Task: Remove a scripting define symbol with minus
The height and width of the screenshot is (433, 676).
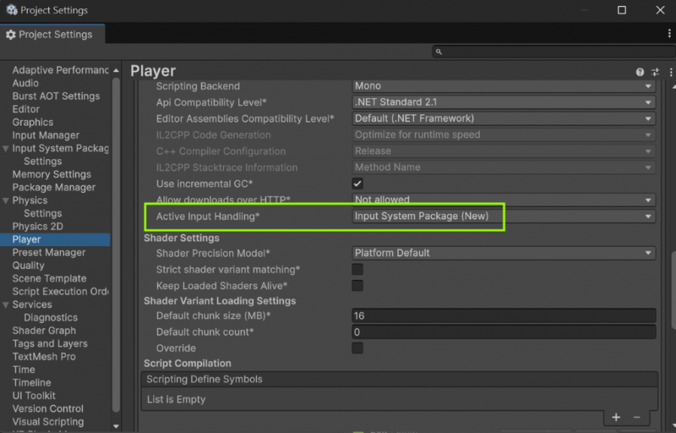Action: (637, 417)
